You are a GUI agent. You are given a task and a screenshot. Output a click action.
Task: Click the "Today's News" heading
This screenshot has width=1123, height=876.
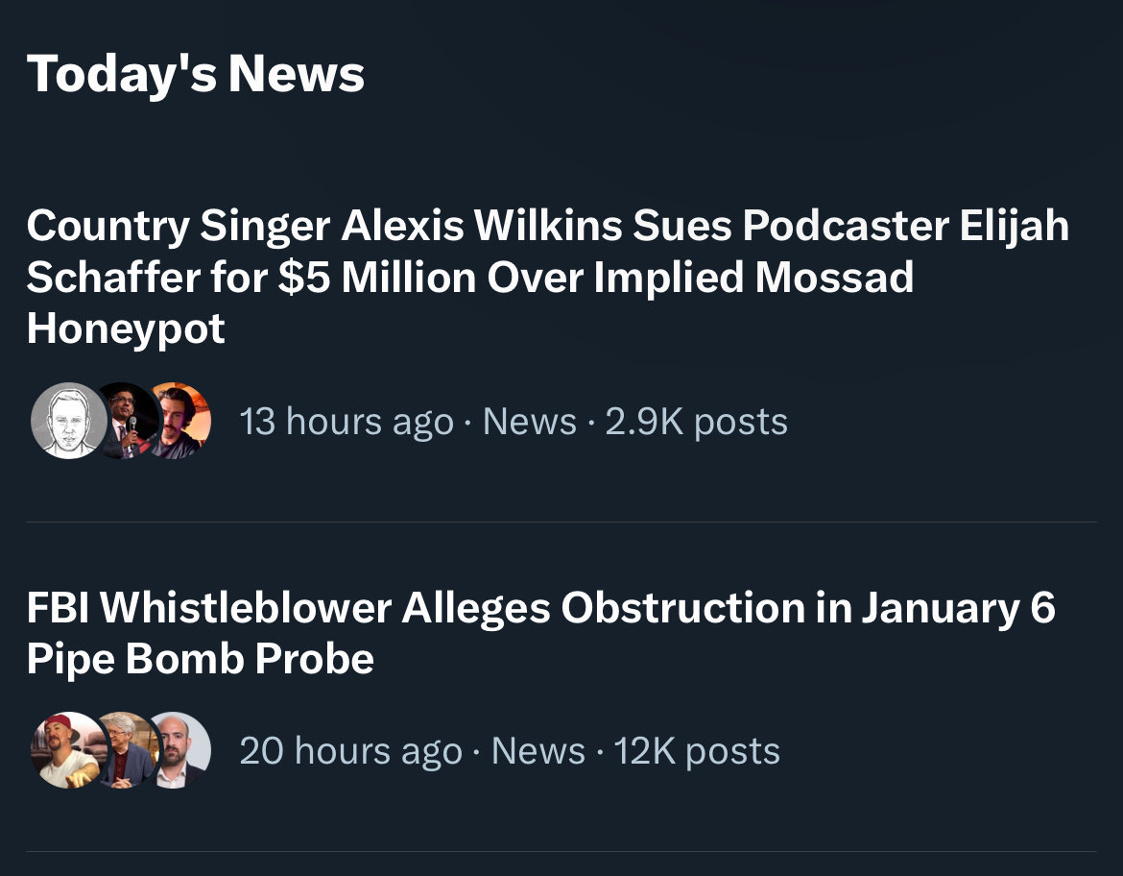[196, 74]
